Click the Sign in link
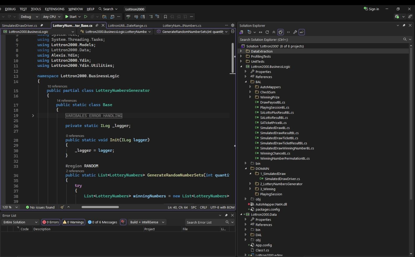415x257 pixels. point(371,9)
